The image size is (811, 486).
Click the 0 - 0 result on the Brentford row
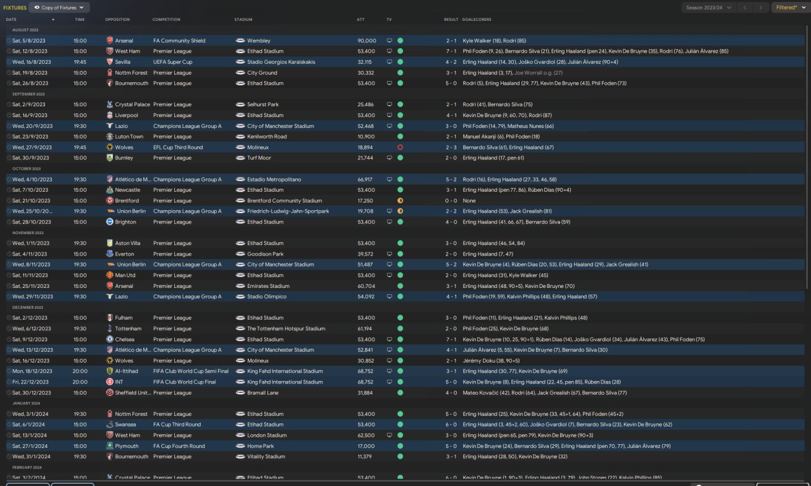(x=451, y=201)
